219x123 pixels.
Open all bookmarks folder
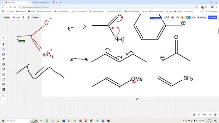(x=212, y=11)
